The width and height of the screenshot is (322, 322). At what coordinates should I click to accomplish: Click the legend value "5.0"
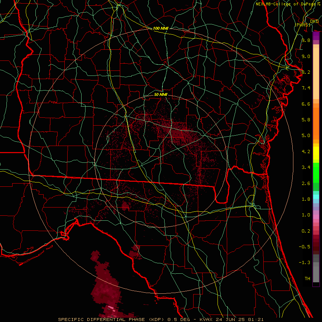306,136
